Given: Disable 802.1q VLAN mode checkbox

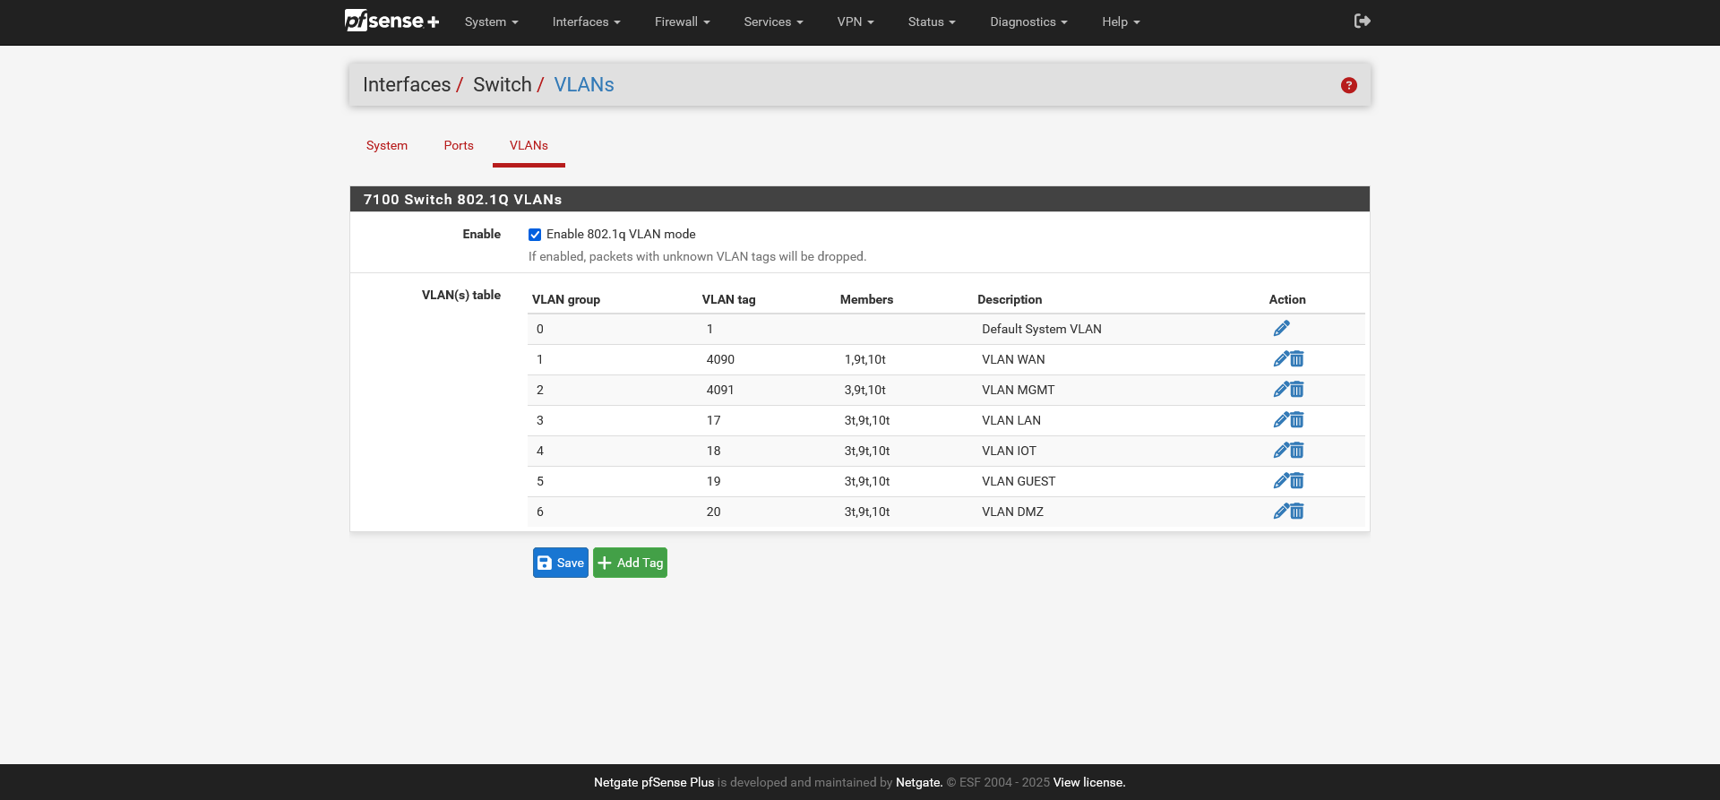Looking at the screenshot, I should click(x=535, y=235).
